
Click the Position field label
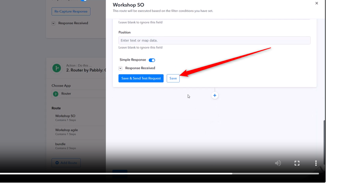coord(124,32)
